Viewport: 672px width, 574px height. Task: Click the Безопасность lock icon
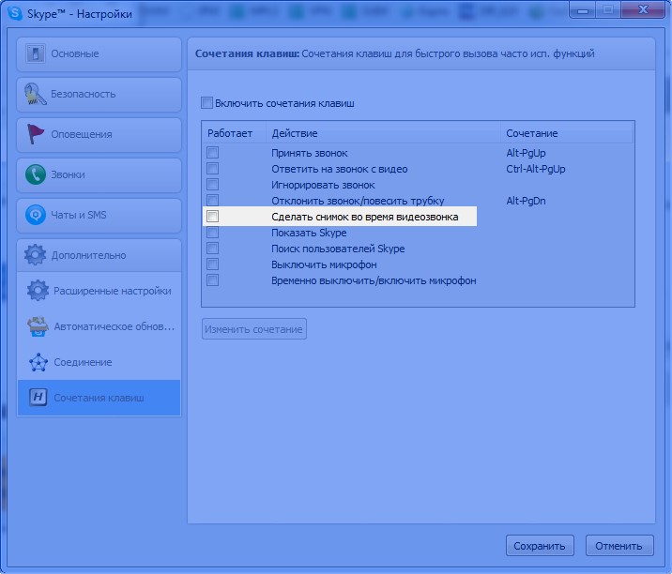pos(36,94)
